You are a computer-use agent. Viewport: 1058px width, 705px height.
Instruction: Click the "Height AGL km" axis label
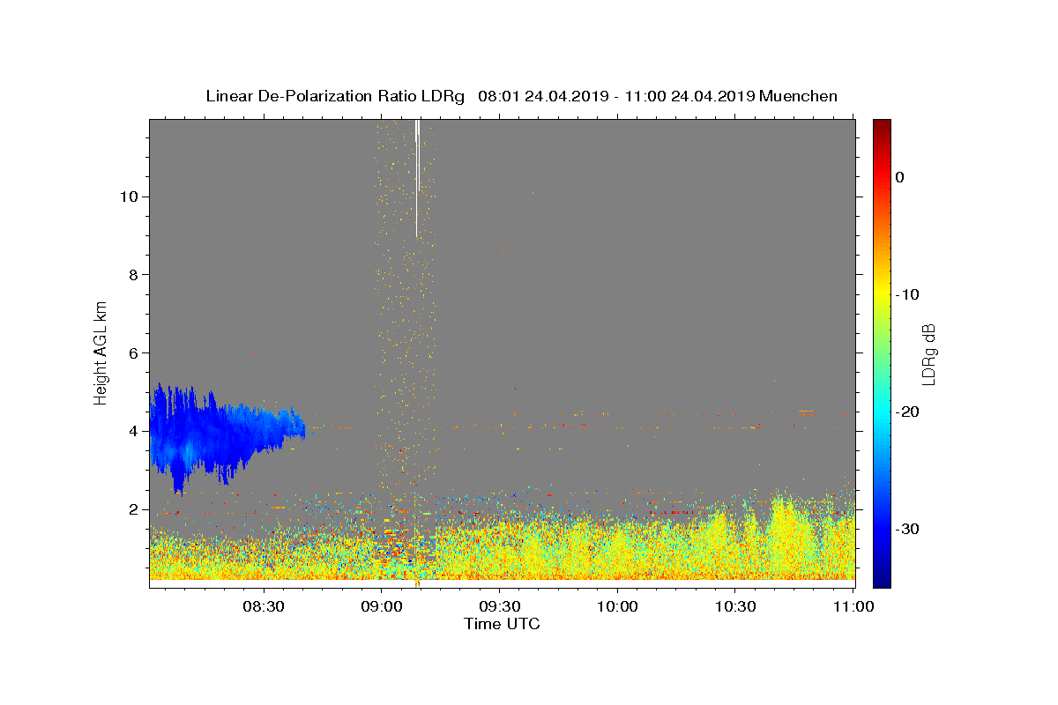coord(101,352)
